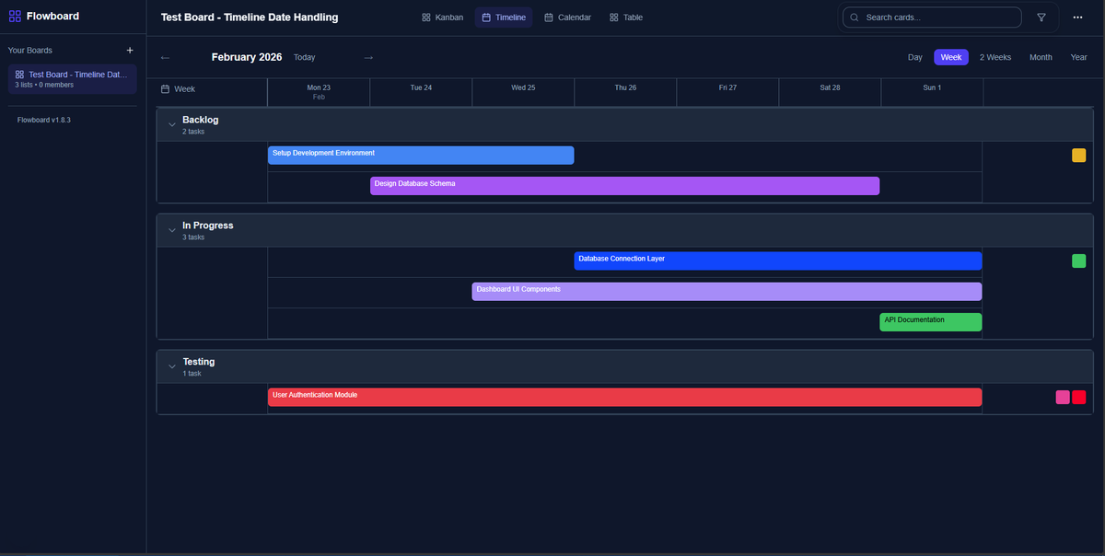Image resolution: width=1105 pixels, height=556 pixels.
Task: Set timeline scale to Year
Action: click(x=1078, y=57)
